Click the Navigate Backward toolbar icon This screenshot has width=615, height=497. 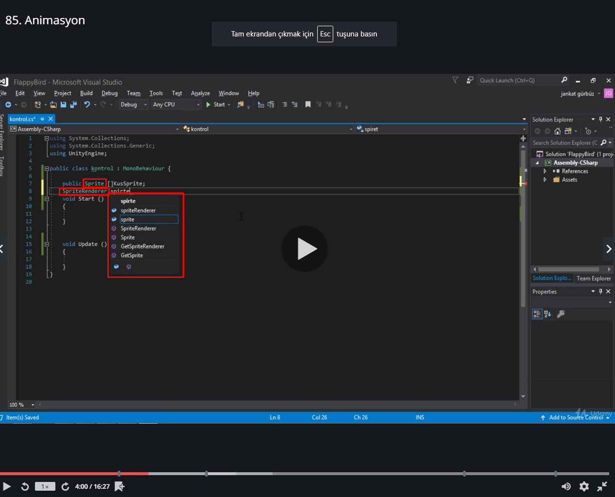click(x=8, y=104)
